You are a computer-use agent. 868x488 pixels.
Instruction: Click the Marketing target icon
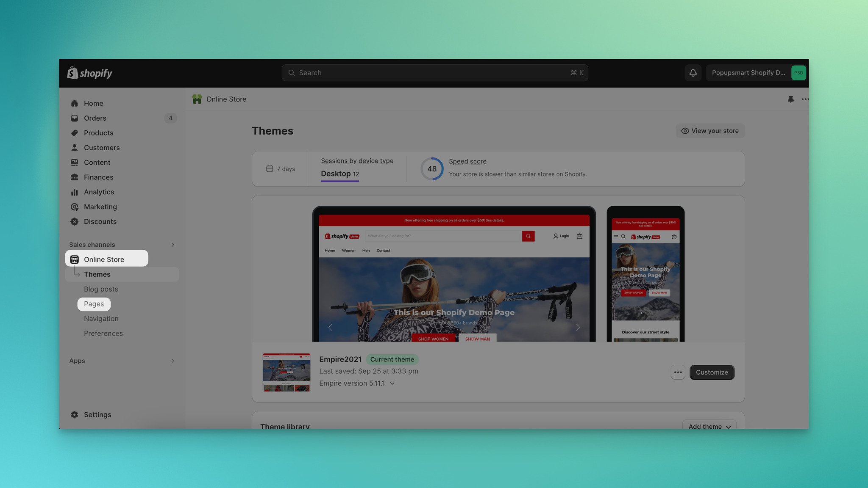(x=75, y=207)
